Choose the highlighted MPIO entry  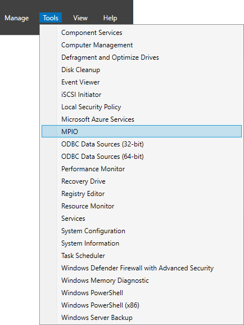(x=142, y=131)
